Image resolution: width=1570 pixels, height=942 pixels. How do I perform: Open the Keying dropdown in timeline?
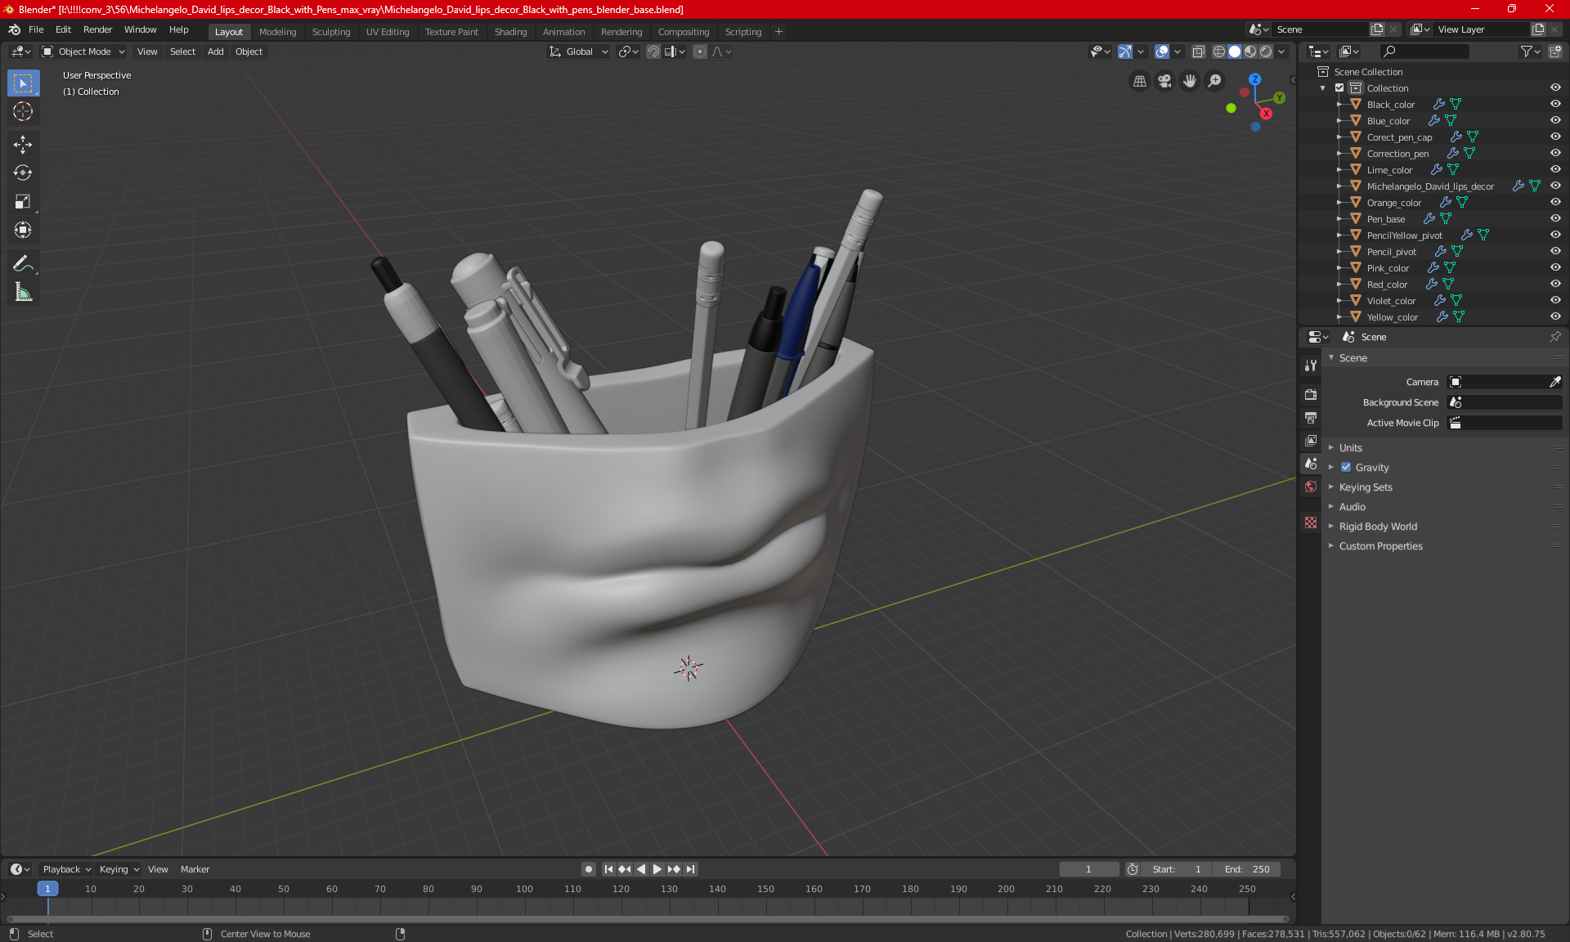click(x=119, y=869)
